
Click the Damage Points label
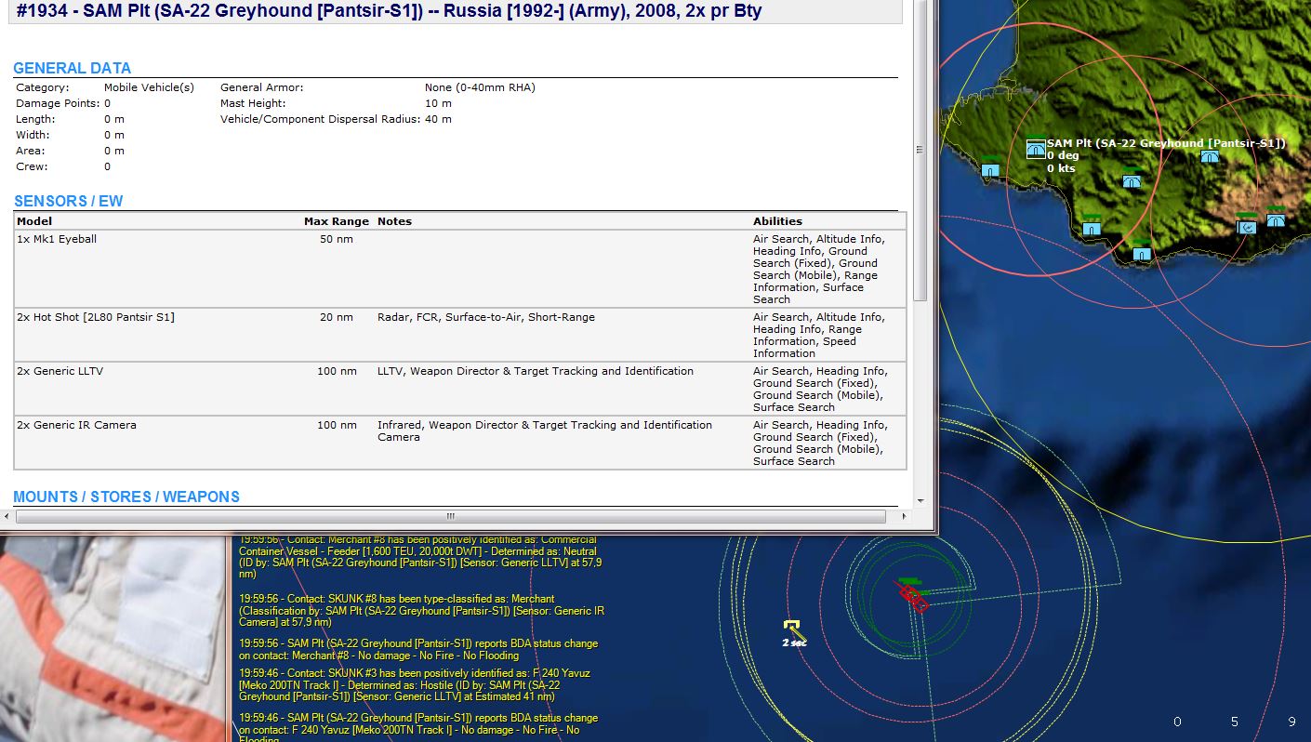pyautogui.click(x=58, y=103)
